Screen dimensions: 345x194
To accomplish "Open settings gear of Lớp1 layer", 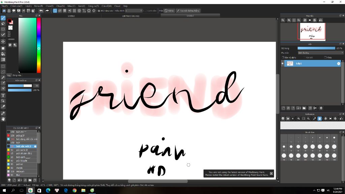I will [x=338, y=64].
